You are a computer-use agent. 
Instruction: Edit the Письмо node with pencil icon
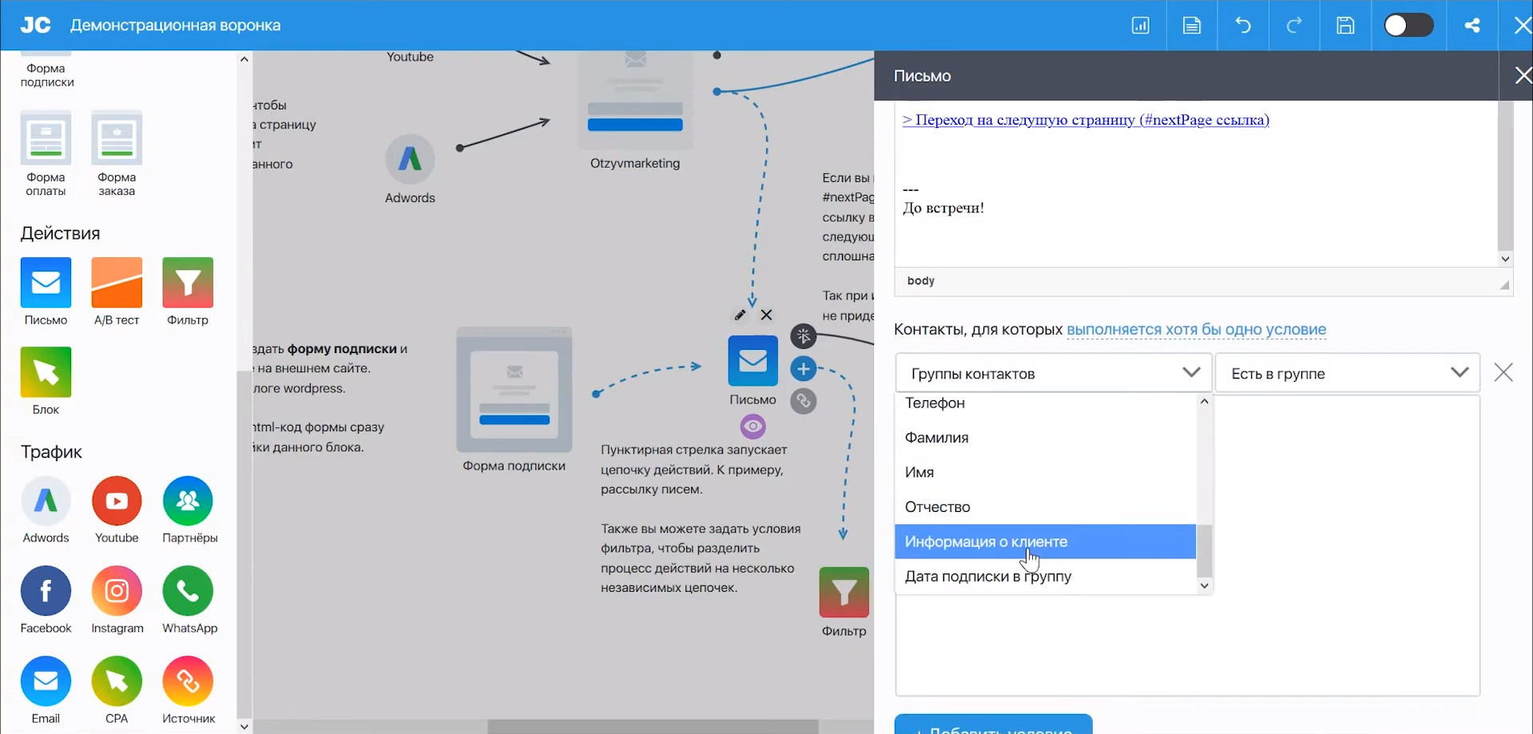[x=741, y=315]
